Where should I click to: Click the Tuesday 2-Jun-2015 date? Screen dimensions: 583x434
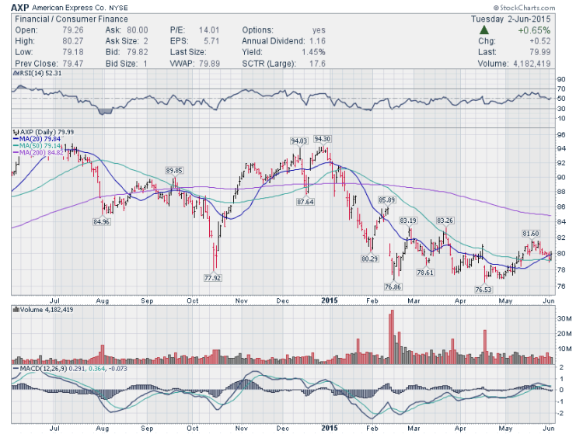511,19
